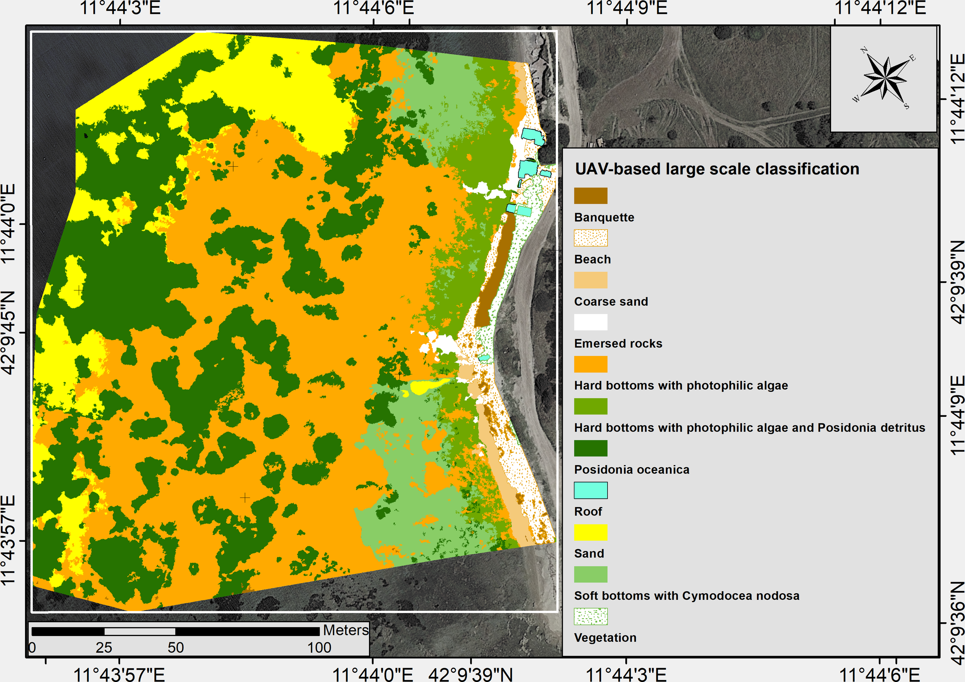Image resolution: width=965 pixels, height=682 pixels.
Task: Click the 100 mark on scale bar
Action: click(x=319, y=648)
